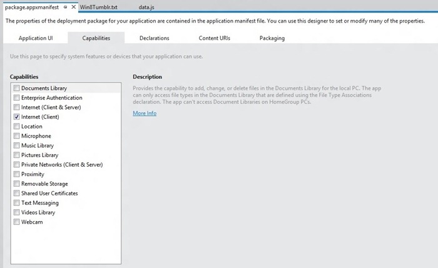Select the Text Messaging label
The height and width of the screenshot is (268, 438).
(40, 203)
